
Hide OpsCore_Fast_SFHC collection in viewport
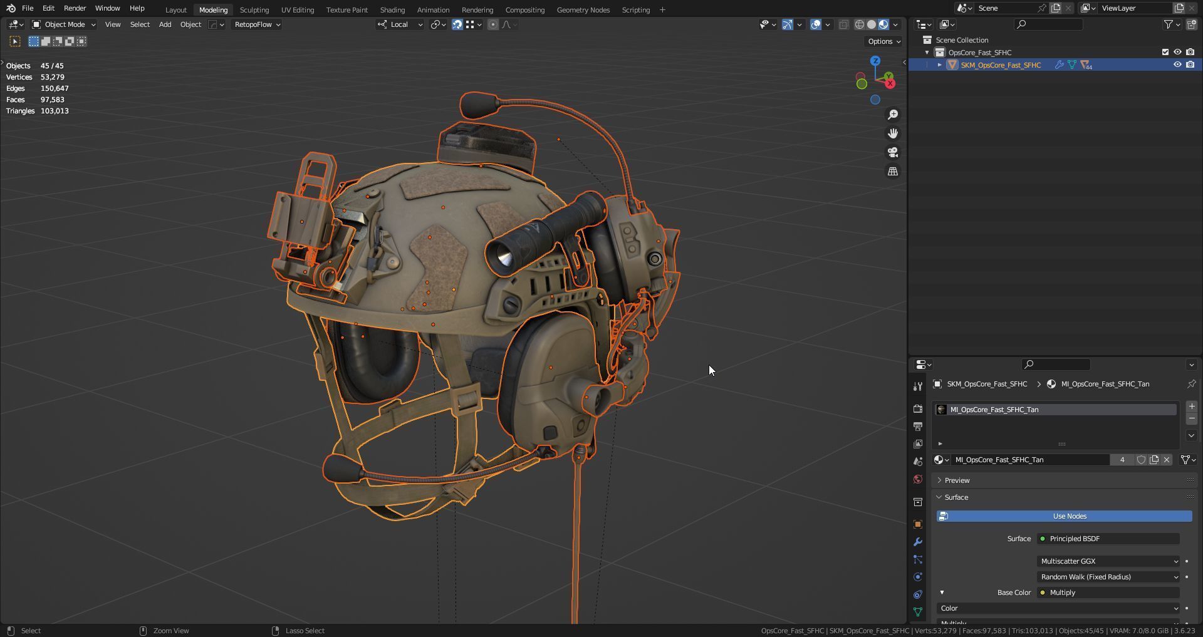[x=1177, y=53]
